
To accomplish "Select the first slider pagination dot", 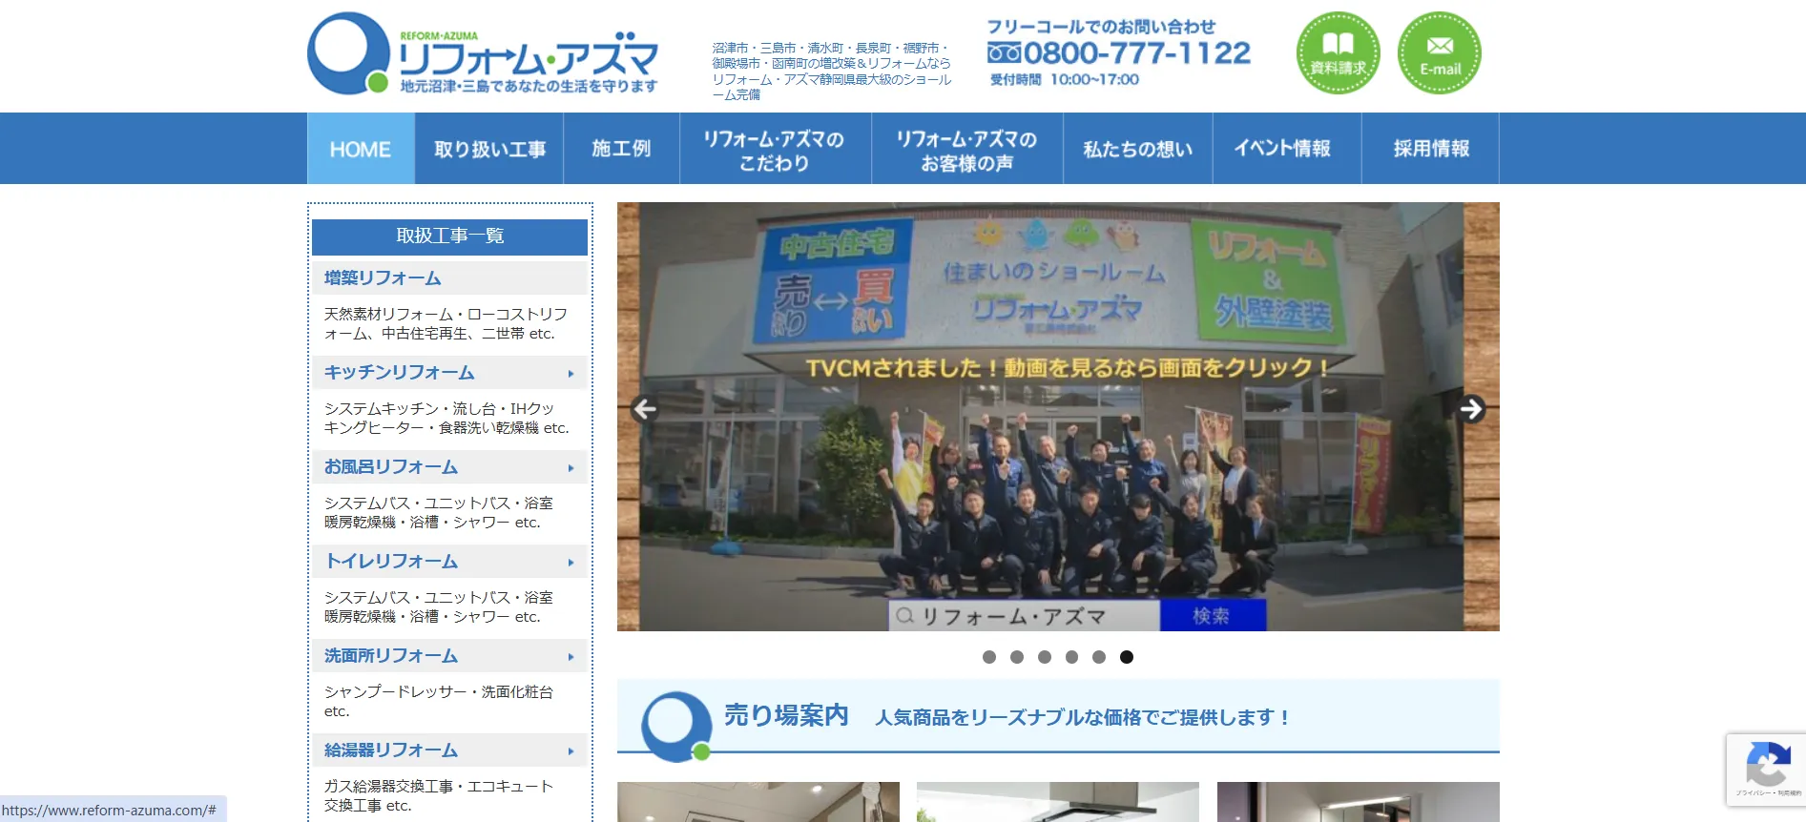I will point(989,657).
